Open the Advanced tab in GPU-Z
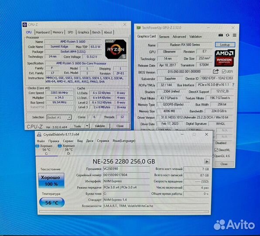The image size is (260, 236). click(179, 37)
